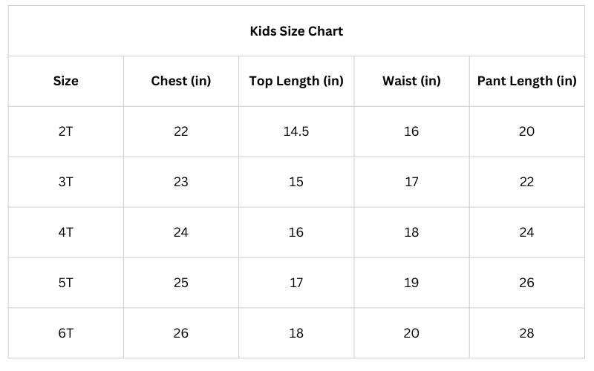Click the 2T size row label
Viewport: 594px width, 371px height.
click(65, 131)
